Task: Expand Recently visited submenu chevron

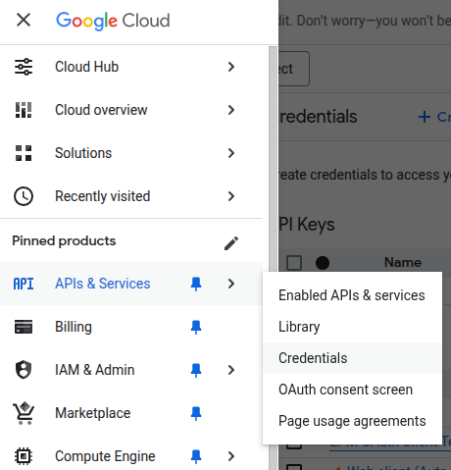Action: (231, 196)
